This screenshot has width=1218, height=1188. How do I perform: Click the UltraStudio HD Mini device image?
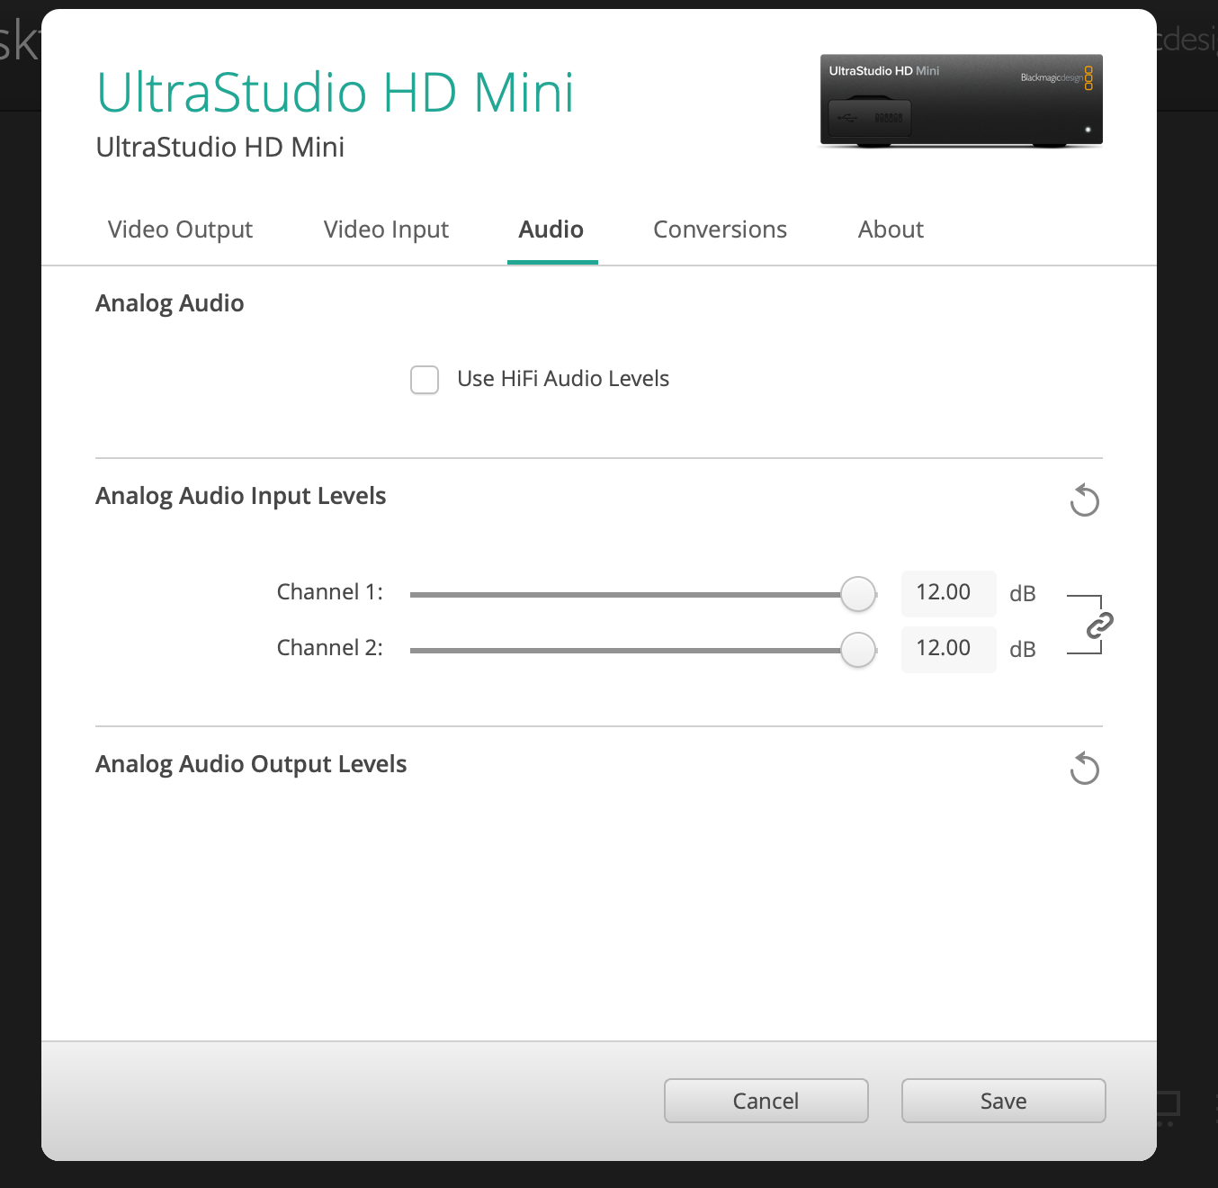tap(961, 101)
